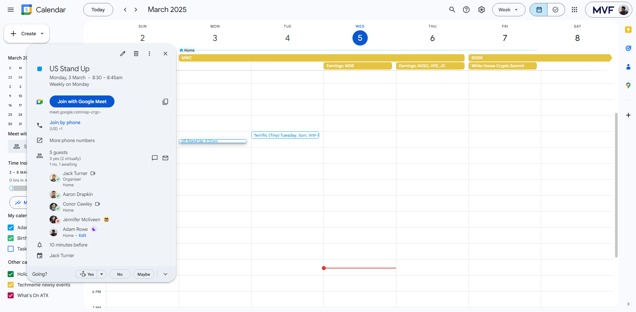This screenshot has width=636, height=312.
Task: Click Home working location chip
Action: (187, 50)
